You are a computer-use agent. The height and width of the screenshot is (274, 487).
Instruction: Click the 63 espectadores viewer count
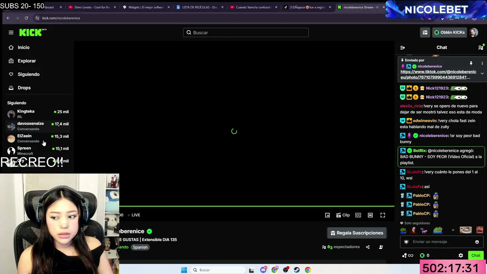click(x=341, y=247)
